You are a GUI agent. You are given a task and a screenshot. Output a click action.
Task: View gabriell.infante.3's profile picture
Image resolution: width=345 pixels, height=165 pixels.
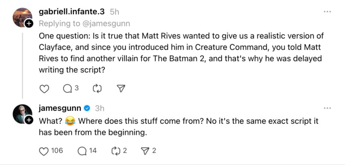[22, 17]
